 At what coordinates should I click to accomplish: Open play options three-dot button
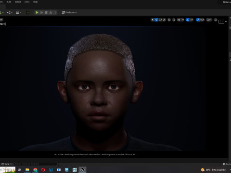55,12
